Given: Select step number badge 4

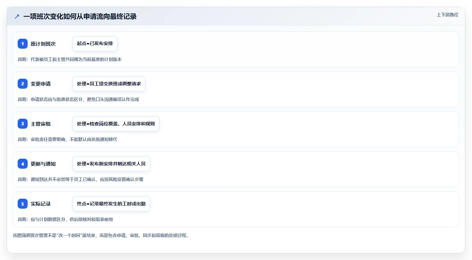Looking at the screenshot, I should pos(23,164).
